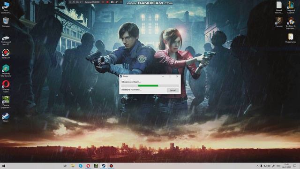This screenshot has width=300, height=169.
Task: Open the Local Disk (D) desktop shortcut
Action: tap(6, 40)
